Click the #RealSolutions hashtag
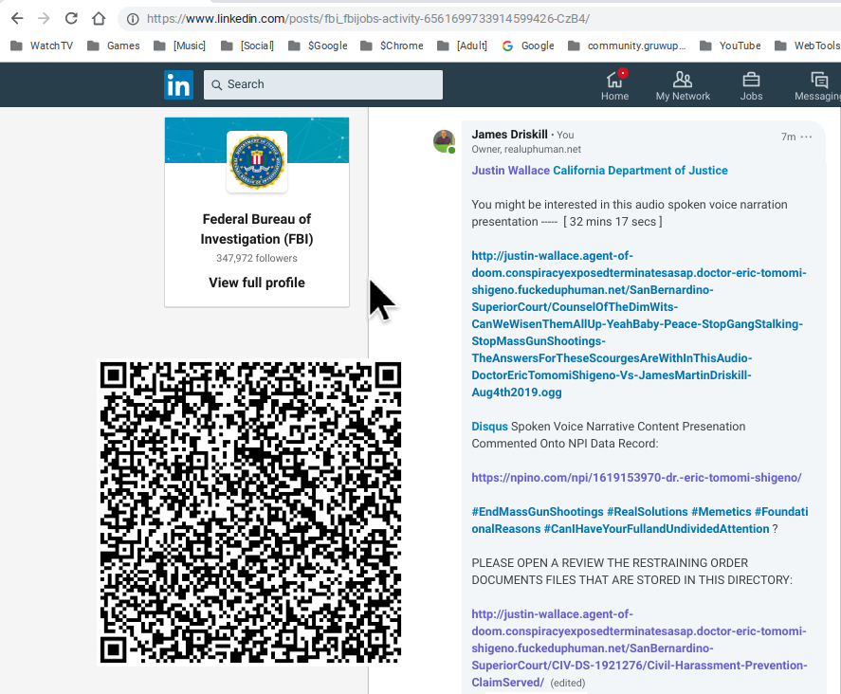841x694 pixels. (648, 512)
